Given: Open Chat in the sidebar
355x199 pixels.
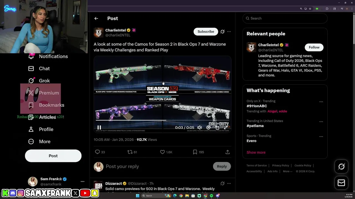Looking at the screenshot, I should (39, 69).
